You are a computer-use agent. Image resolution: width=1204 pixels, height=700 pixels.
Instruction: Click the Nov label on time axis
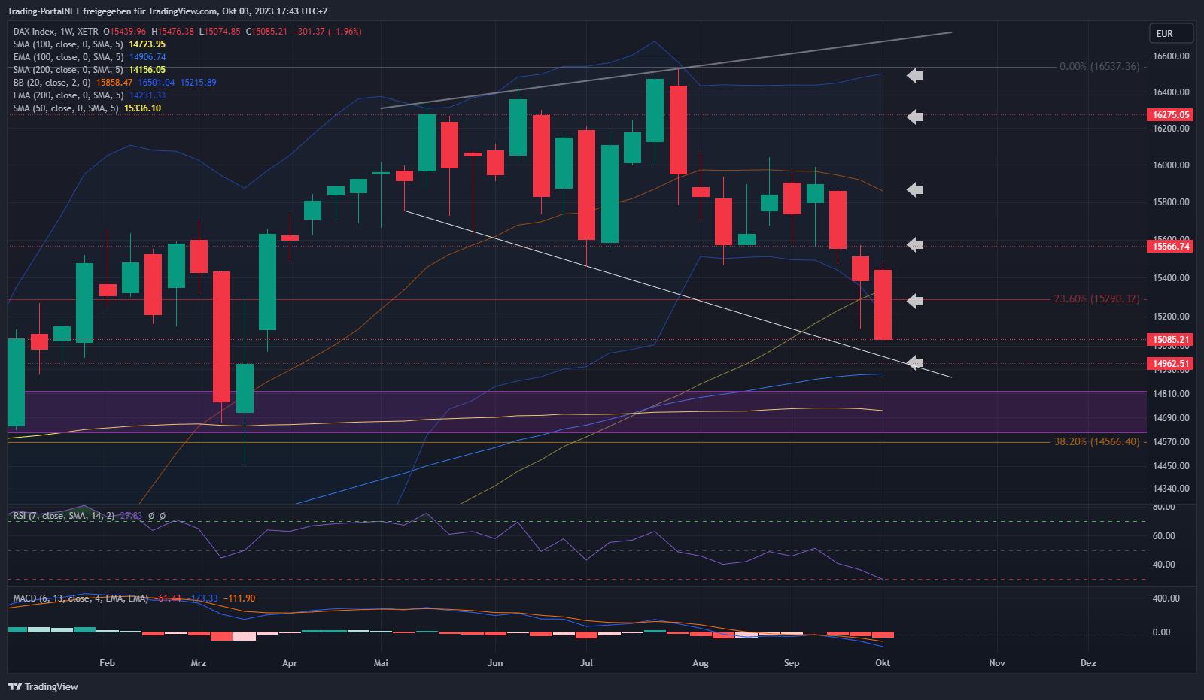pos(997,663)
